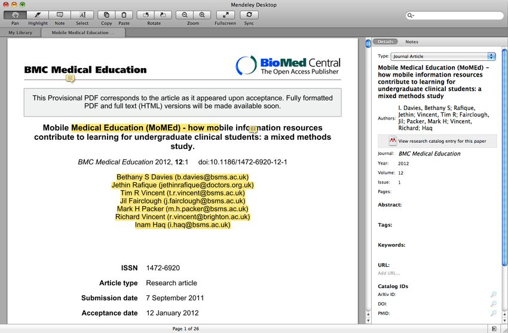Select the Pan tool

pyautogui.click(x=15, y=15)
